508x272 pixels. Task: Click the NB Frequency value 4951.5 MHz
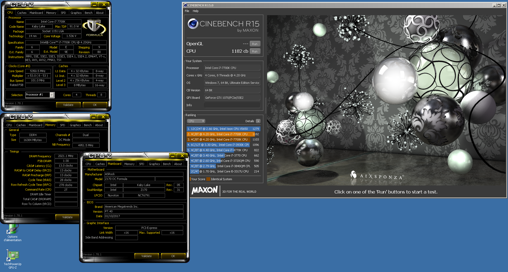pyautogui.click(x=86, y=145)
